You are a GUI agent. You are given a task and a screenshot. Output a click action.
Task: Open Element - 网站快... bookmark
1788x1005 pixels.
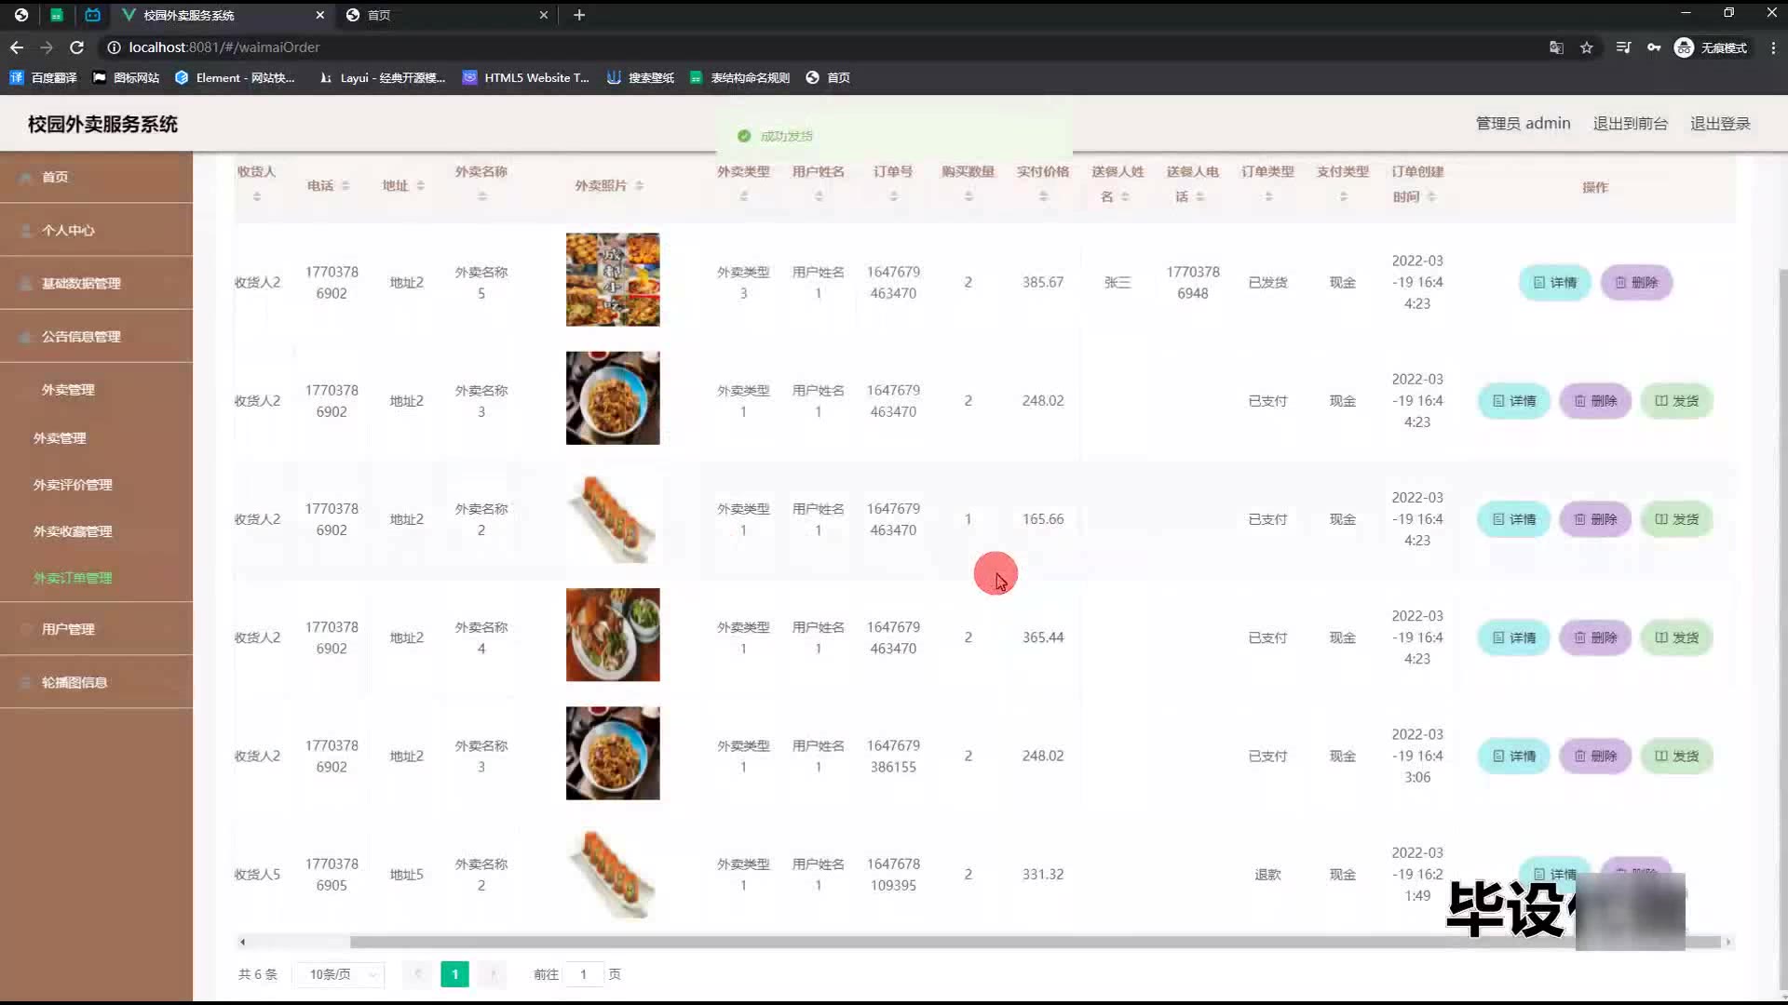[x=236, y=77]
